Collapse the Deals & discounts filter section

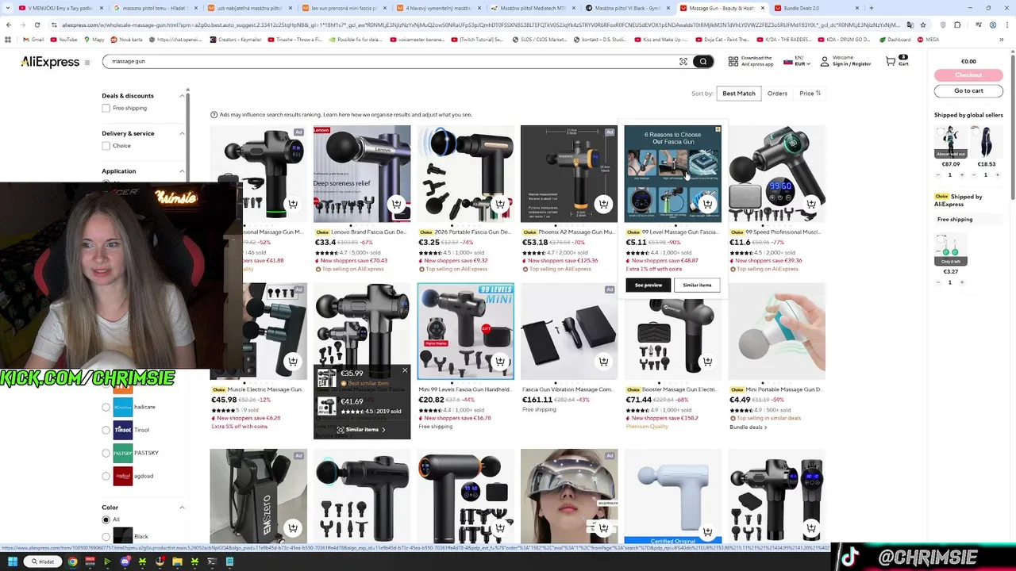click(x=182, y=96)
